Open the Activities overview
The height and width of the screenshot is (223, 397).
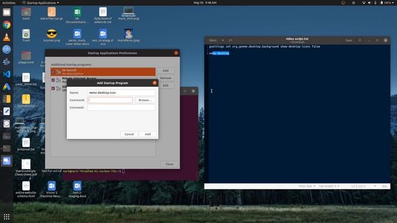(9, 2)
